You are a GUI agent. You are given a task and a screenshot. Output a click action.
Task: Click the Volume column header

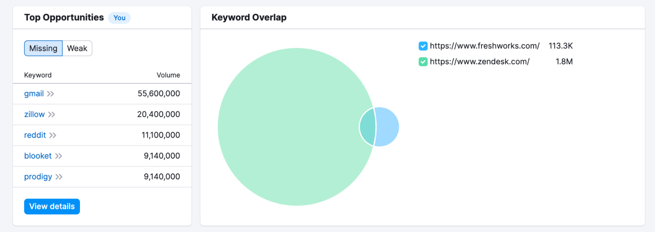pyautogui.click(x=168, y=75)
